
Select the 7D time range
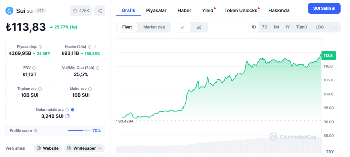click(x=264, y=27)
